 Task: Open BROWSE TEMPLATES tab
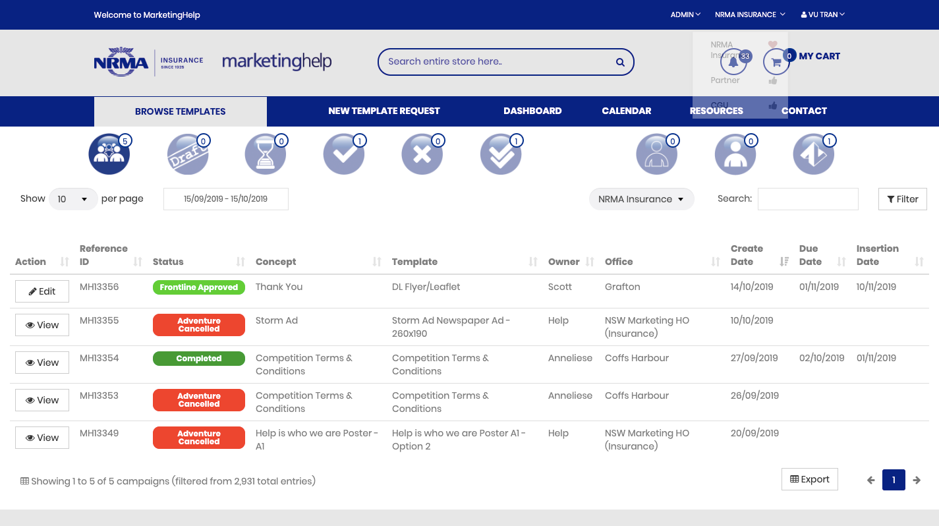coord(181,111)
